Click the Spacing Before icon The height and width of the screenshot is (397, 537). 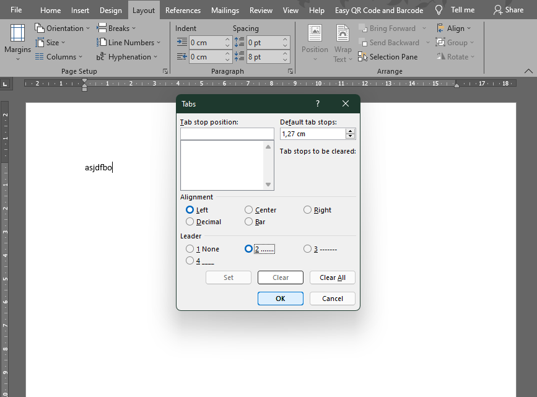point(240,43)
